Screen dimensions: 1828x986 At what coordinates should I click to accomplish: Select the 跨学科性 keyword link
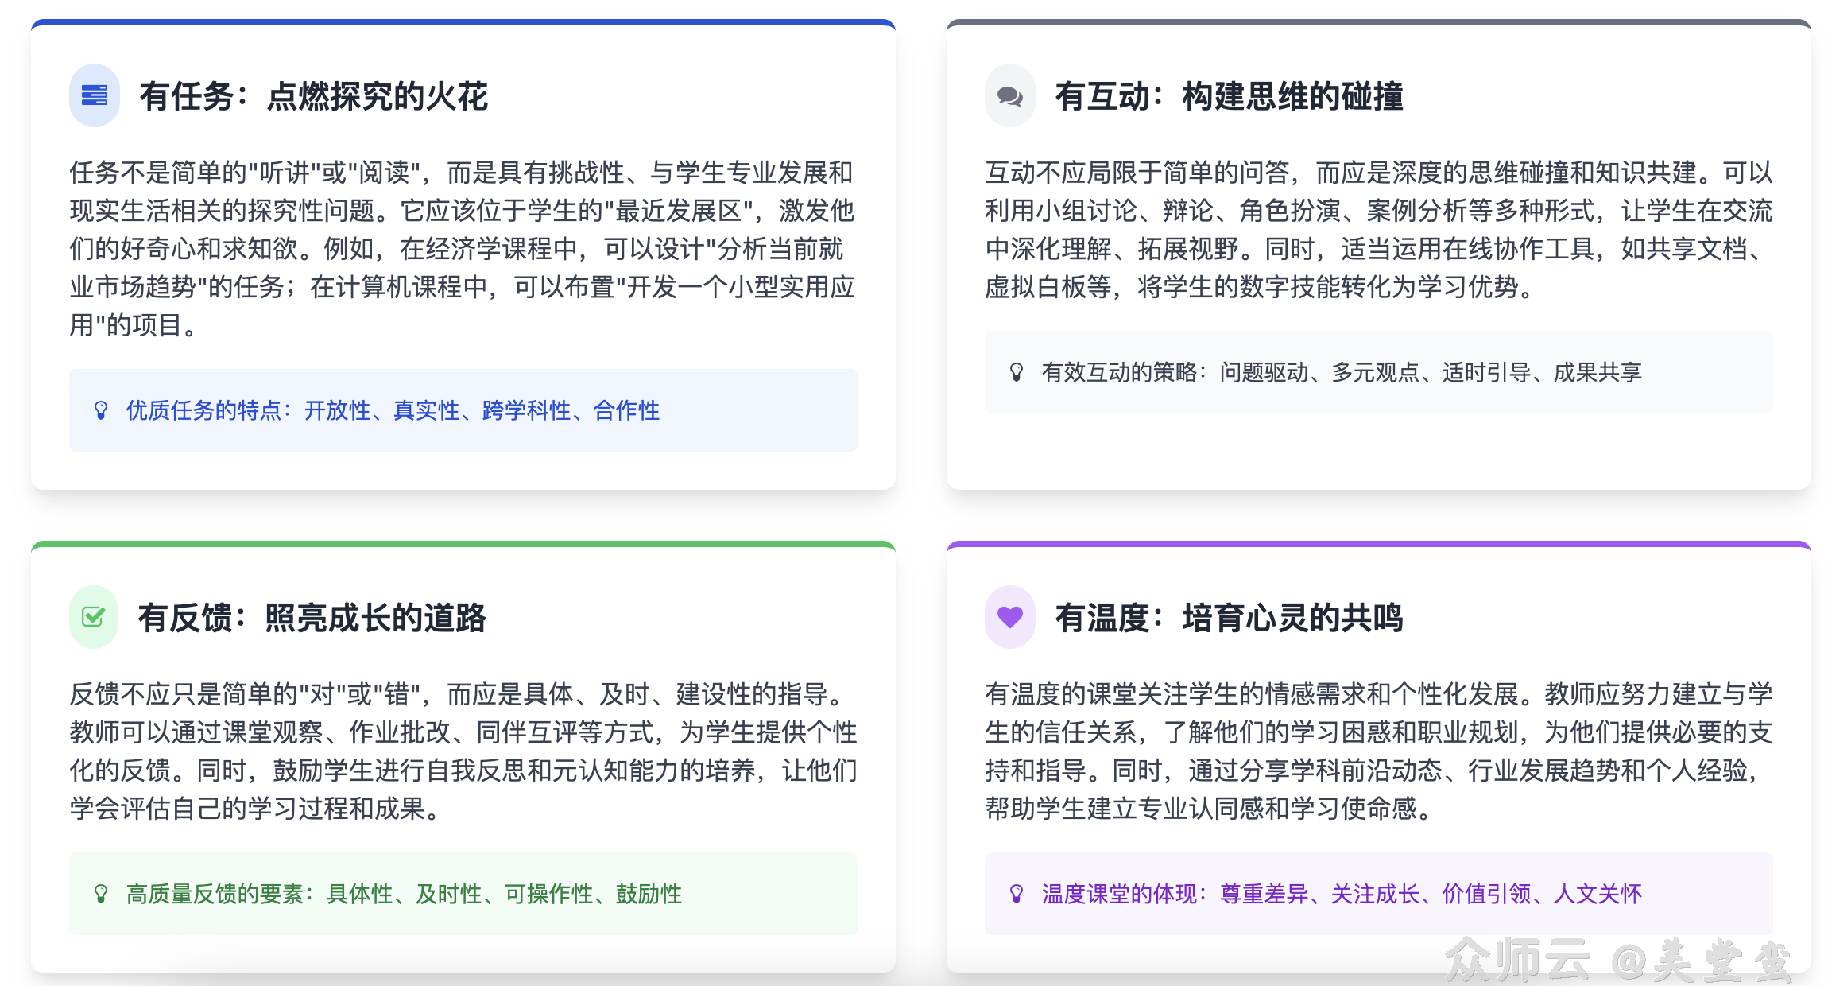pos(525,411)
